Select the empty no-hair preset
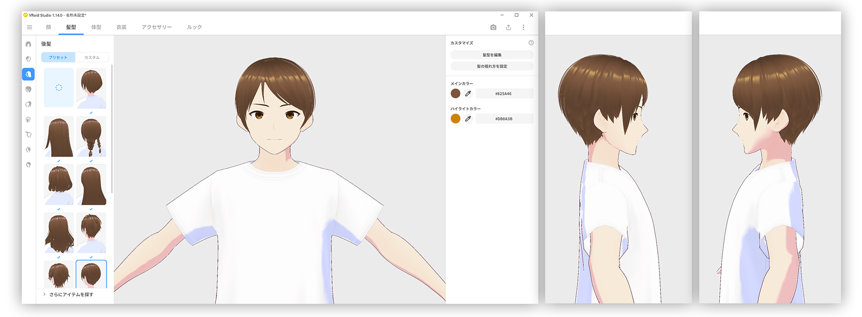 click(59, 88)
